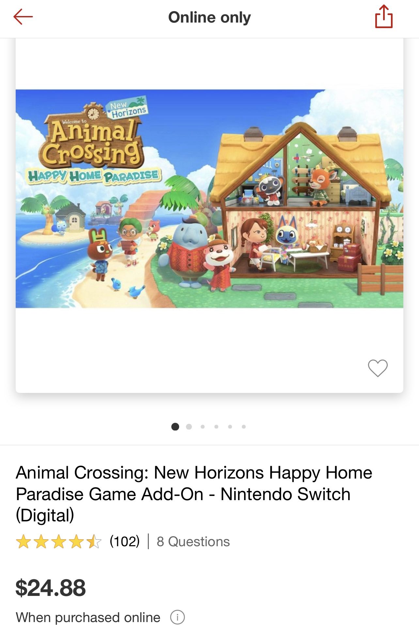
Task: Open the info icon beside When purchased online
Action: click(x=178, y=617)
